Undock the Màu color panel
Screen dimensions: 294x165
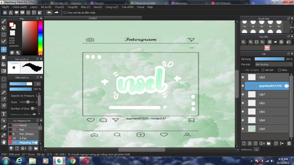38,18
